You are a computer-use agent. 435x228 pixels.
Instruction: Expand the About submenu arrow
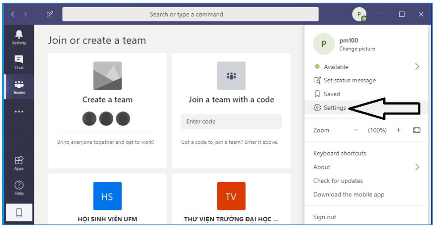(417, 167)
